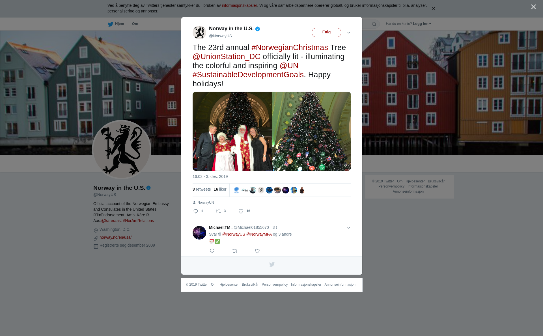Screen dimensions: 543x336
Task: Reply to Michael.TM with the comment icon
Action: pos(212,251)
